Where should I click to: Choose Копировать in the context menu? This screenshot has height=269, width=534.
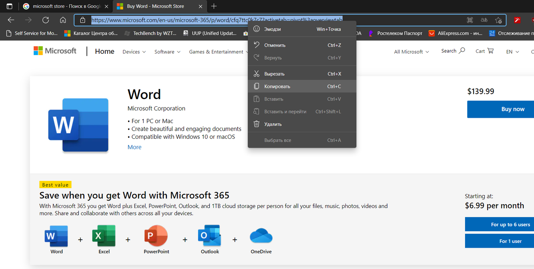302,86
